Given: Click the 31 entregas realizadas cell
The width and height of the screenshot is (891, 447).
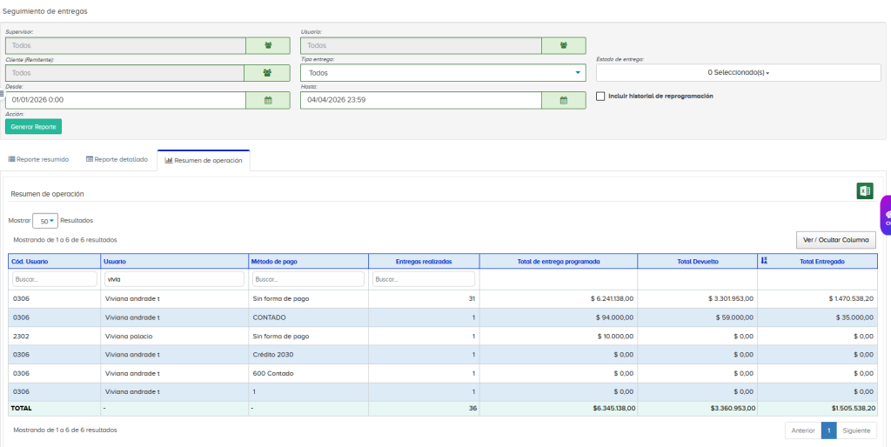Looking at the screenshot, I should [424, 299].
